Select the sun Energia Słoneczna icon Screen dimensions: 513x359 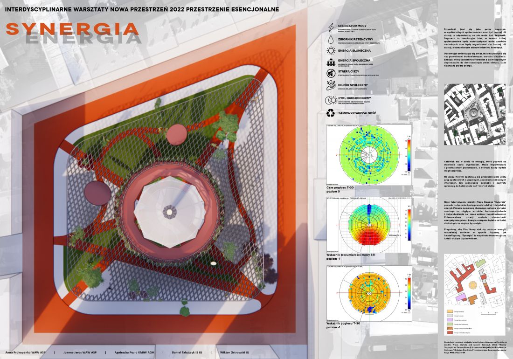[x=331, y=51]
